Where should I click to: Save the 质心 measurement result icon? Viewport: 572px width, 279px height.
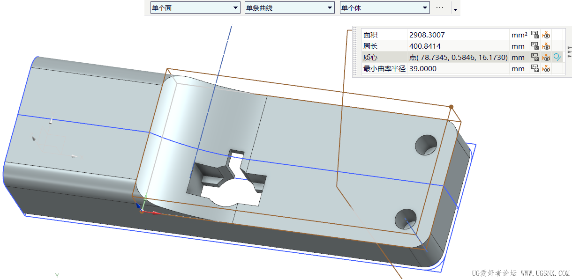pyautogui.click(x=534, y=57)
